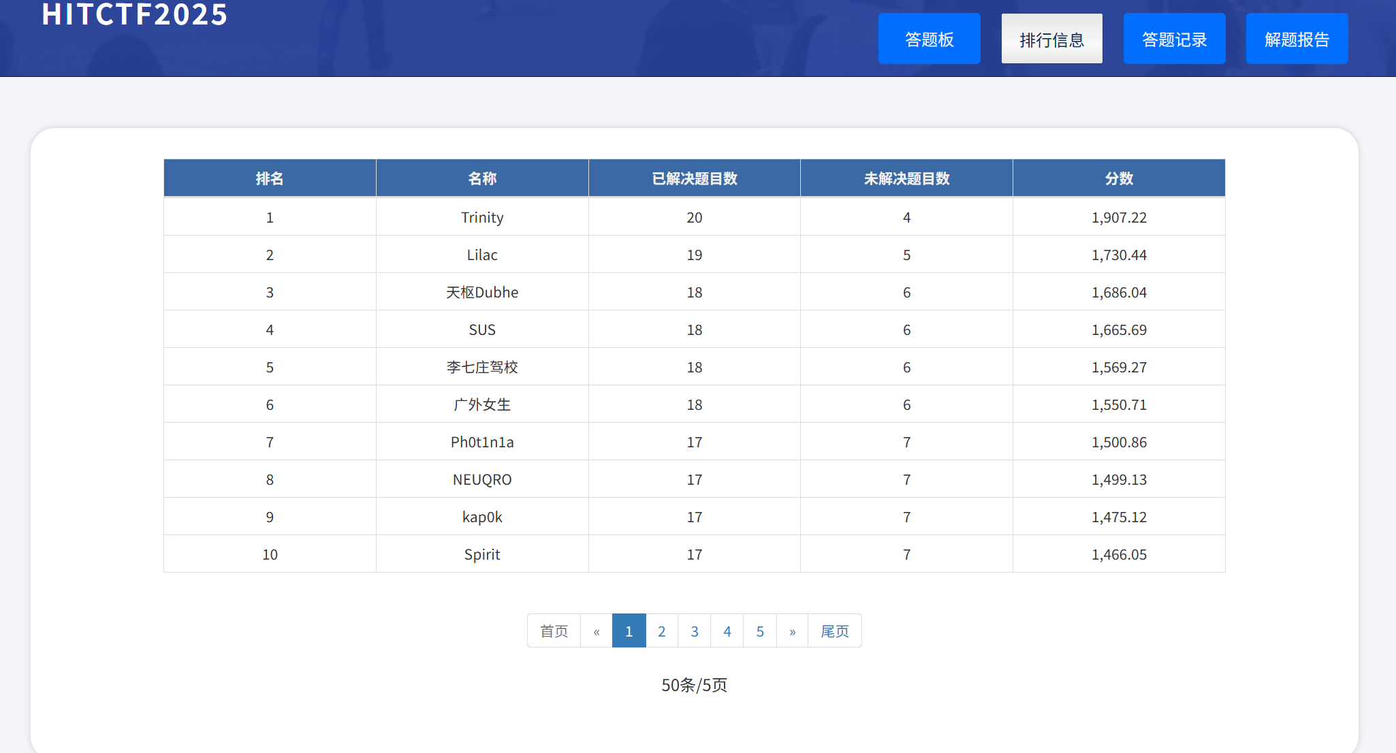Click the next page » arrow

792,631
